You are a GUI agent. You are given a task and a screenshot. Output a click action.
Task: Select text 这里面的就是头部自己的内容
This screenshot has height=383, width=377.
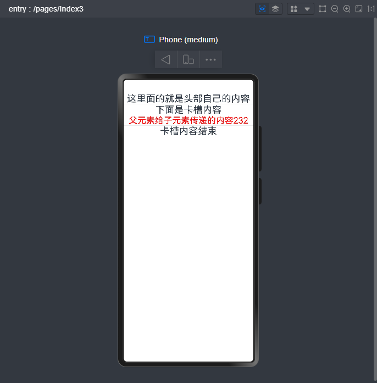pos(188,99)
